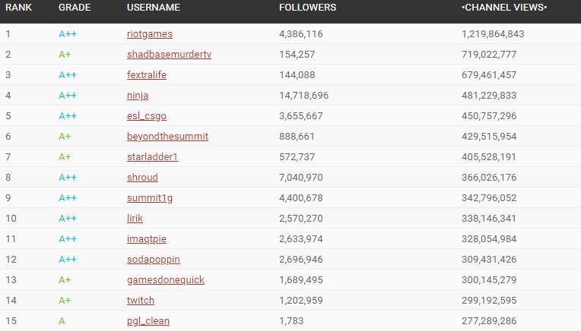
Task: Select the lirik channel link
Action: point(135,218)
